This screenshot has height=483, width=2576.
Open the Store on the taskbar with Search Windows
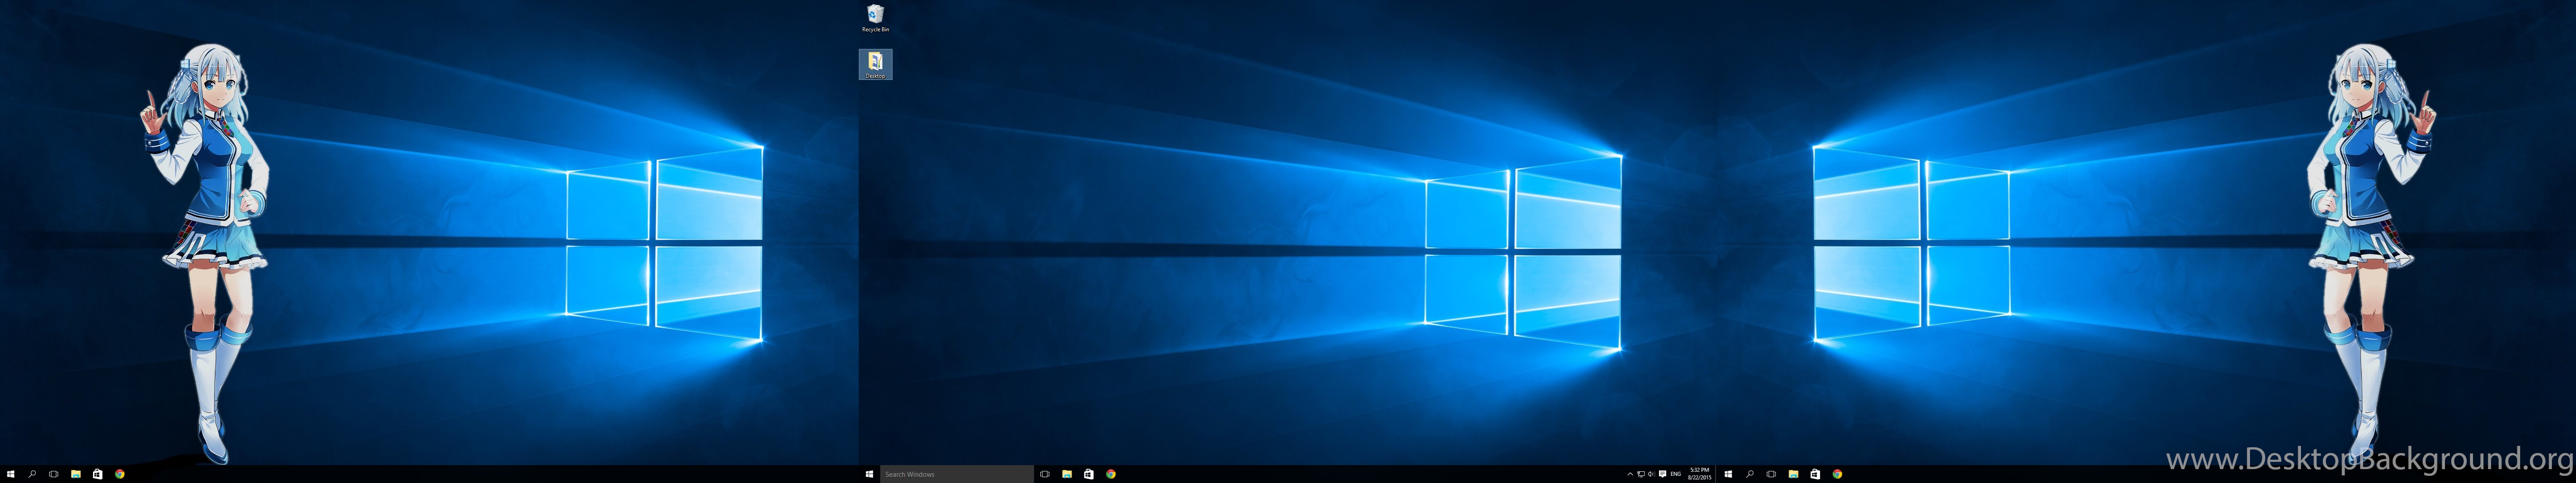tap(1089, 474)
